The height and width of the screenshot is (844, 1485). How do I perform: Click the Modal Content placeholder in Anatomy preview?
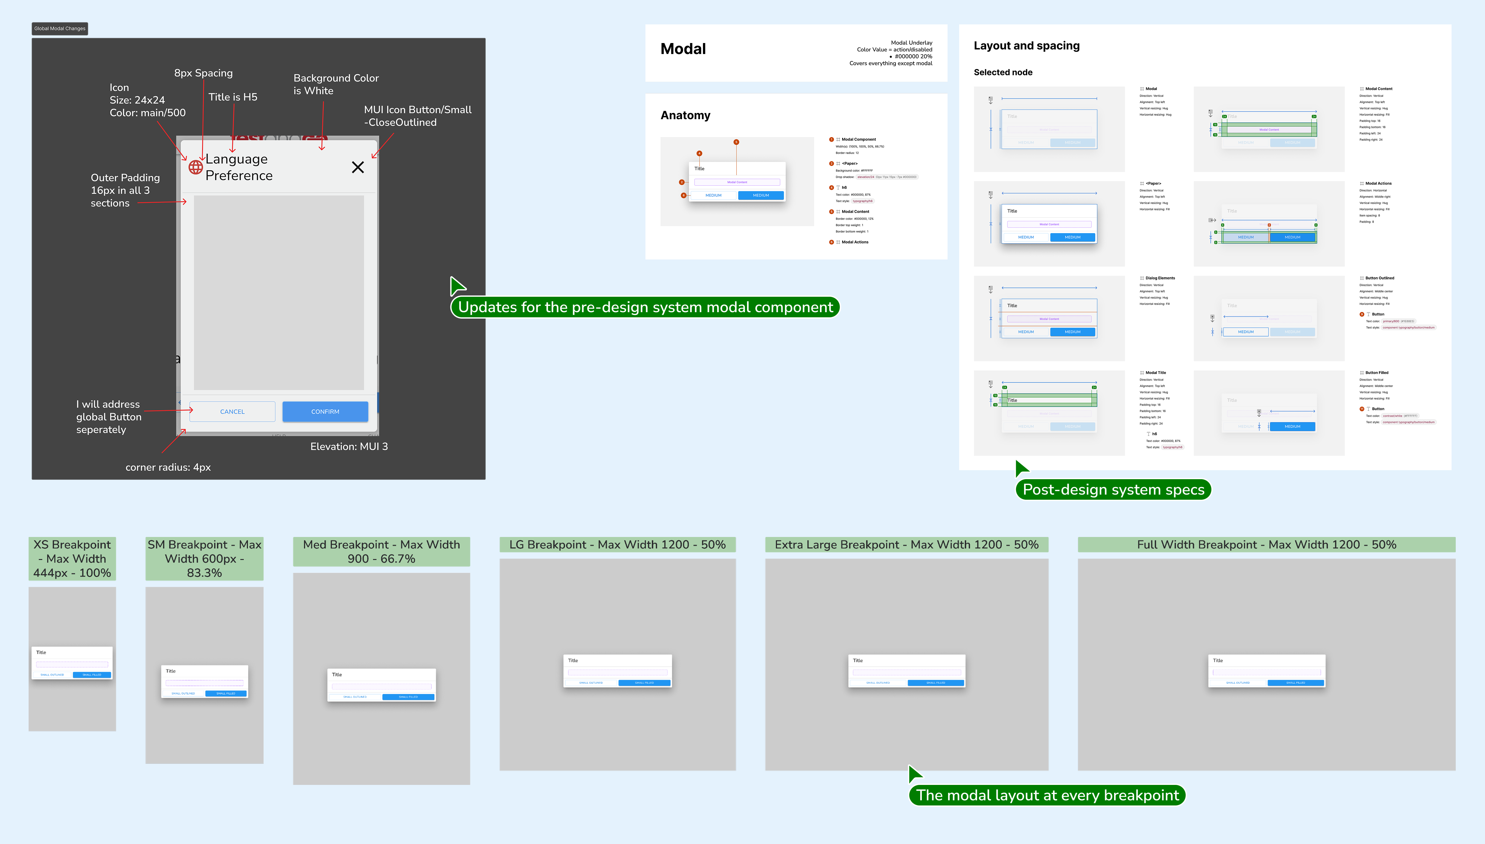(737, 182)
